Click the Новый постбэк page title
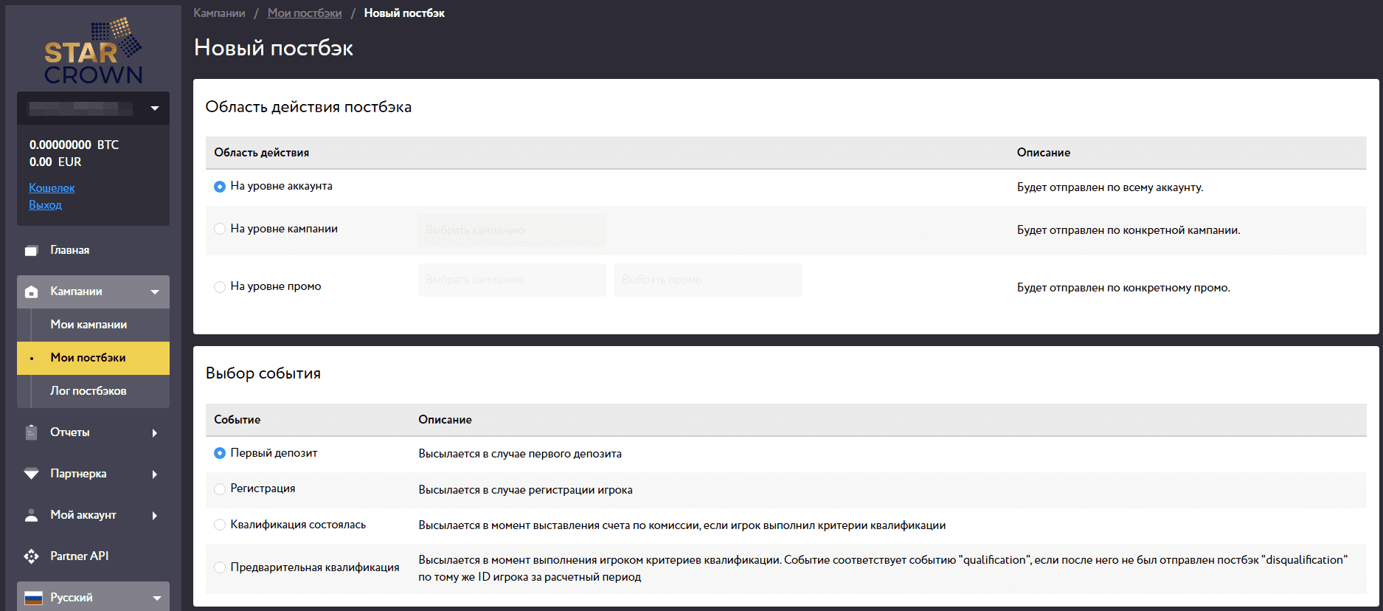 (x=274, y=48)
